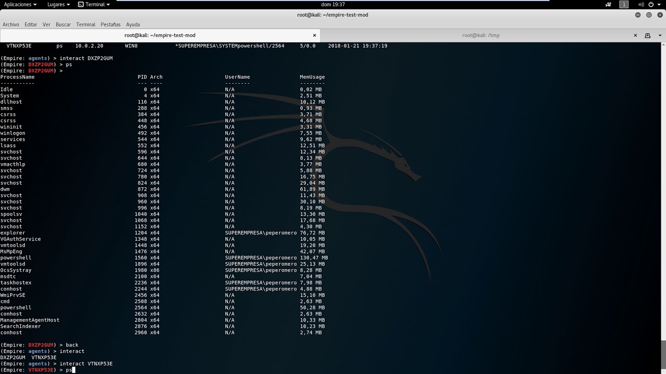Click the interact VTNXP53E command line
The height and width of the screenshot is (374, 666).
pyautogui.click(x=86, y=364)
